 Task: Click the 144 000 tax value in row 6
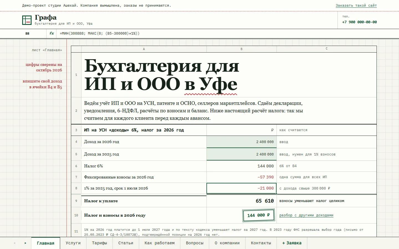pos(265,166)
